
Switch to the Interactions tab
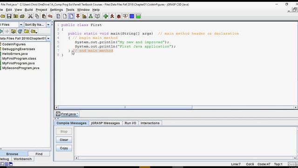click(150, 123)
